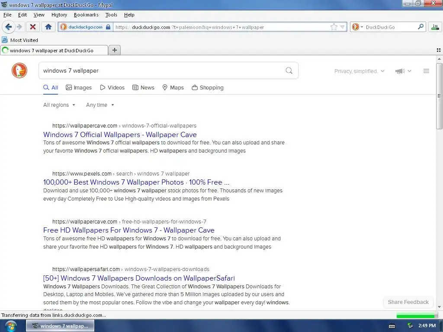Click the Forward navigation arrow

click(19, 27)
